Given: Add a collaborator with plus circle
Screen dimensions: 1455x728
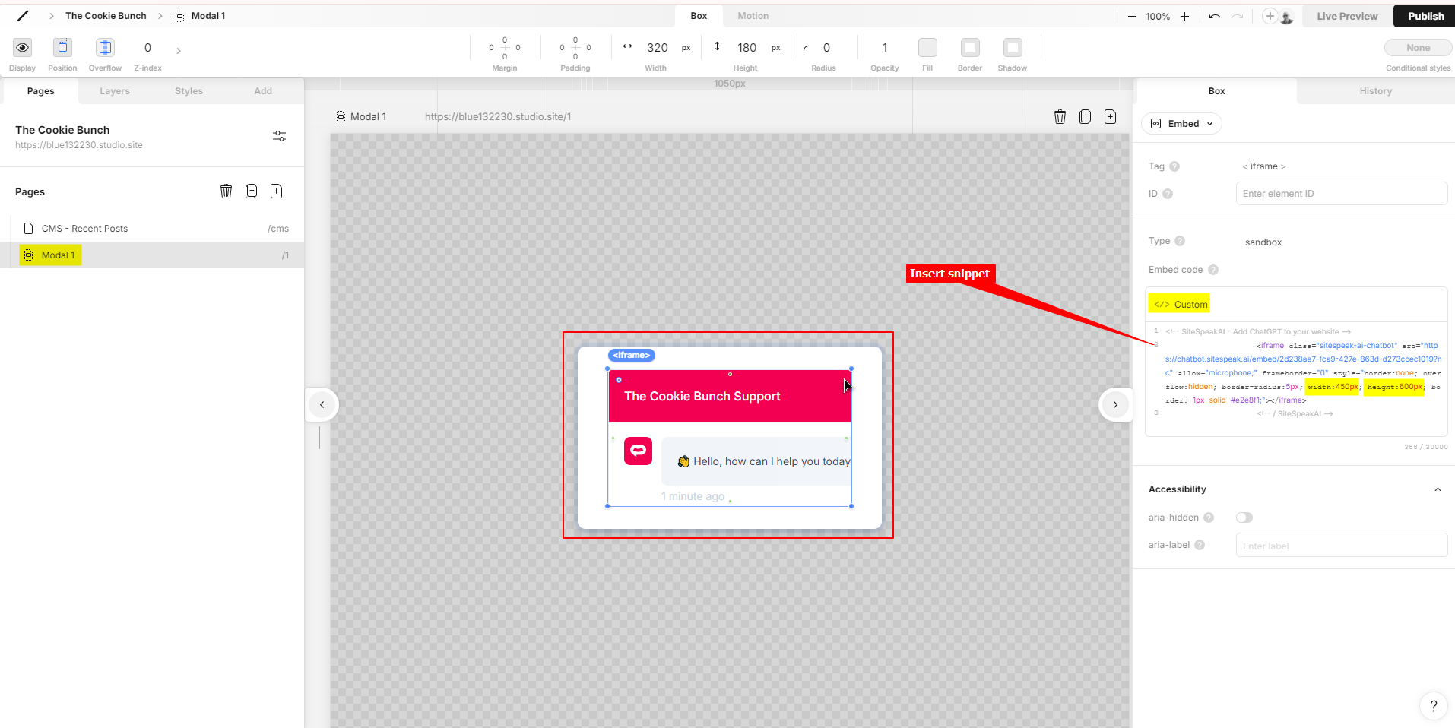Looking at the screenshot, I should 1270,16.
